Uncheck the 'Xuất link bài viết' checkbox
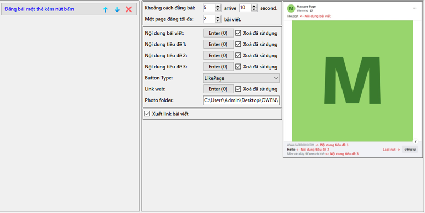This screenshot has width=425, height=213. pyautogui.click(x=147, y=114)
